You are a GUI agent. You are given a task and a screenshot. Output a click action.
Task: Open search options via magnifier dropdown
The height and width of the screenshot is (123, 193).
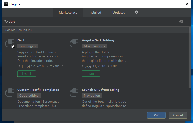tap(6, 22)
